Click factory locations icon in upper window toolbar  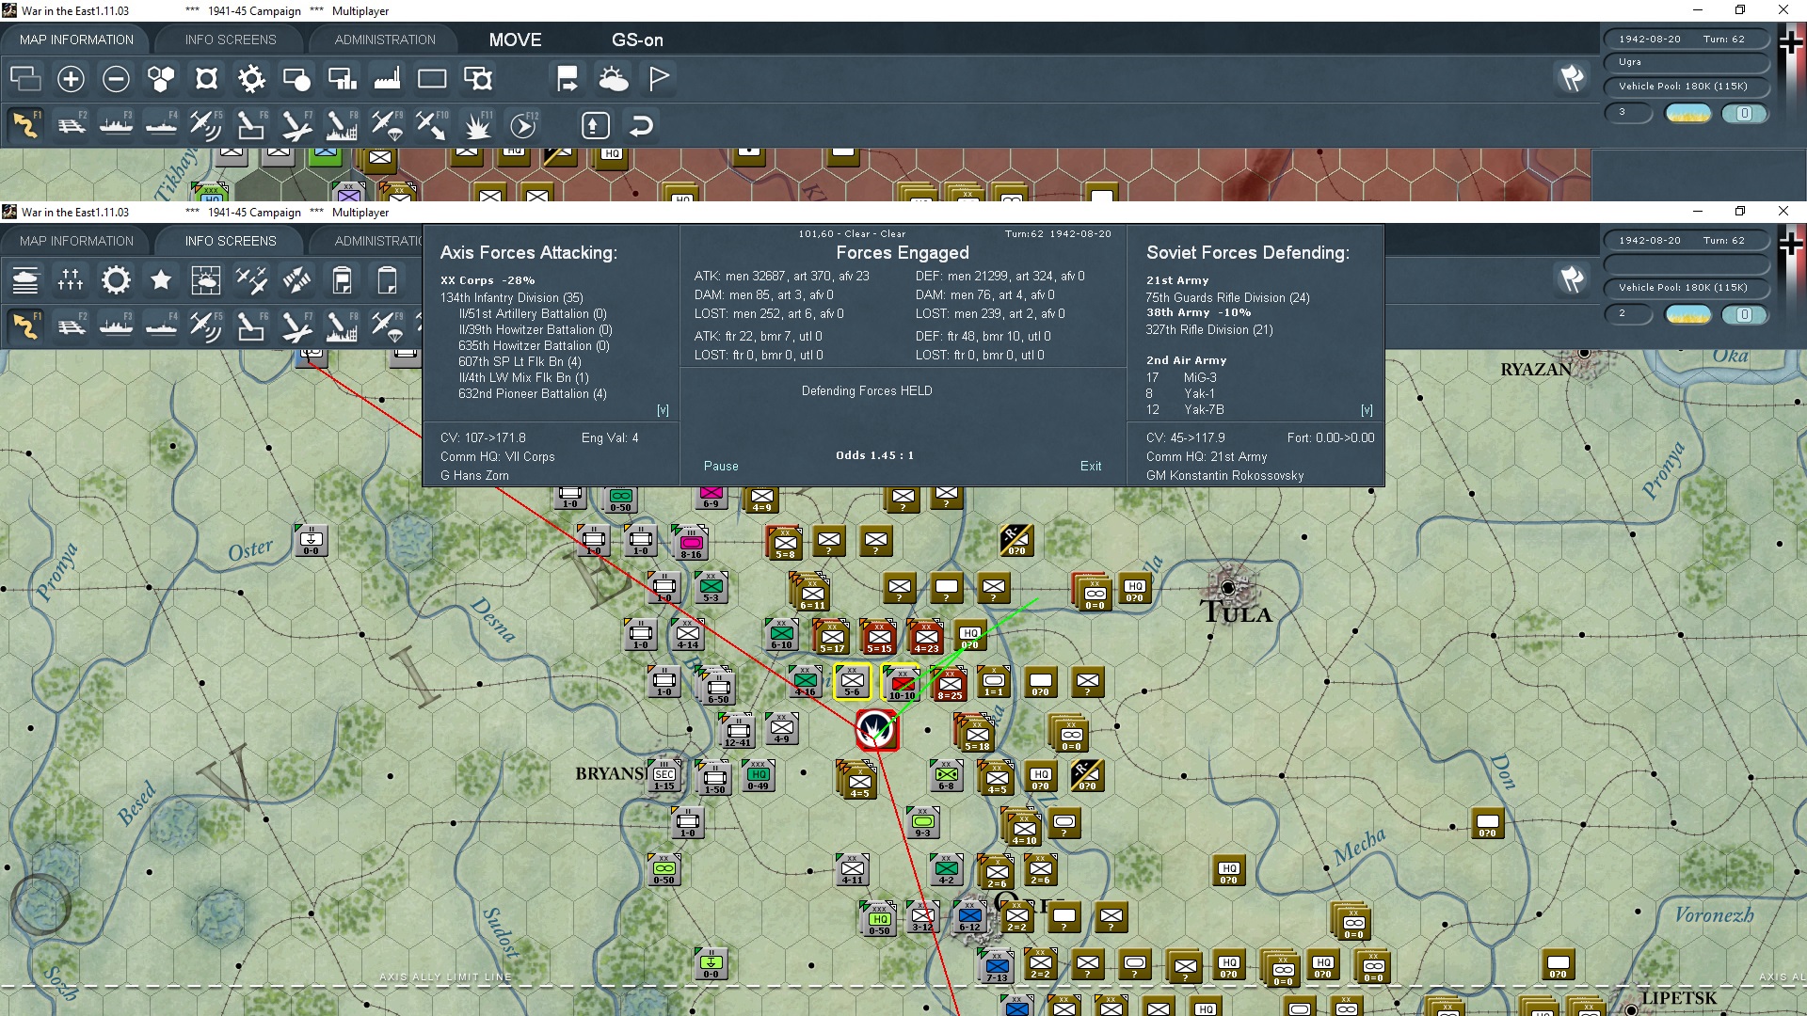tap(387, 79)
